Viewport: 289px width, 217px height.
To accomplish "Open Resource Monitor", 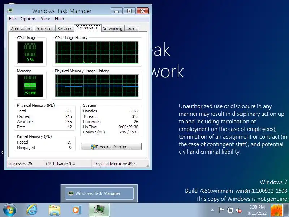I will tap(111, 147).
